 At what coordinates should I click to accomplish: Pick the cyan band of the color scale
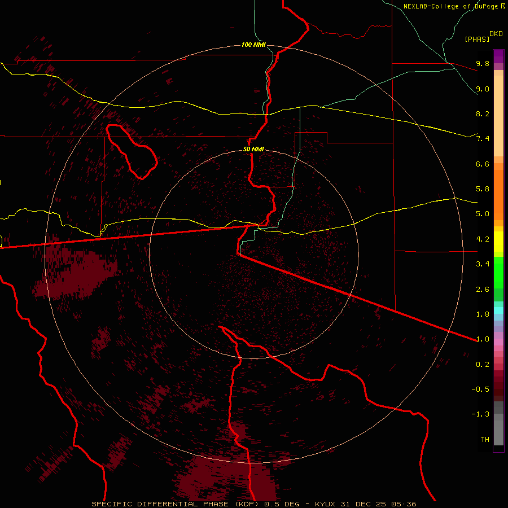coord(498,310)
